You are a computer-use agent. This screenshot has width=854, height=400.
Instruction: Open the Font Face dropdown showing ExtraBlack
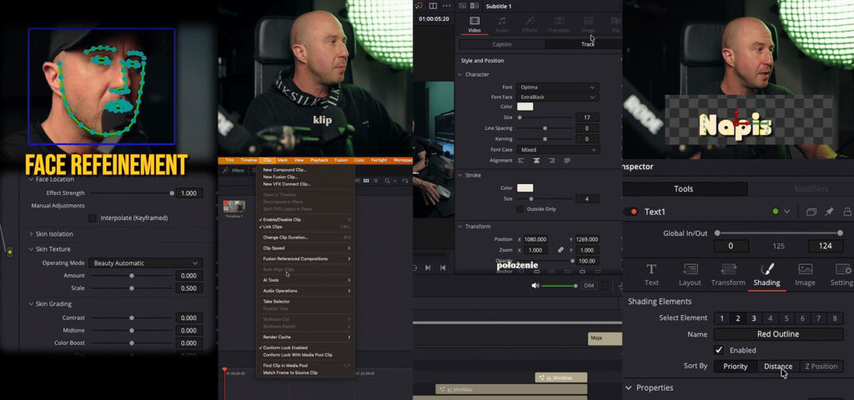point(558,97)
